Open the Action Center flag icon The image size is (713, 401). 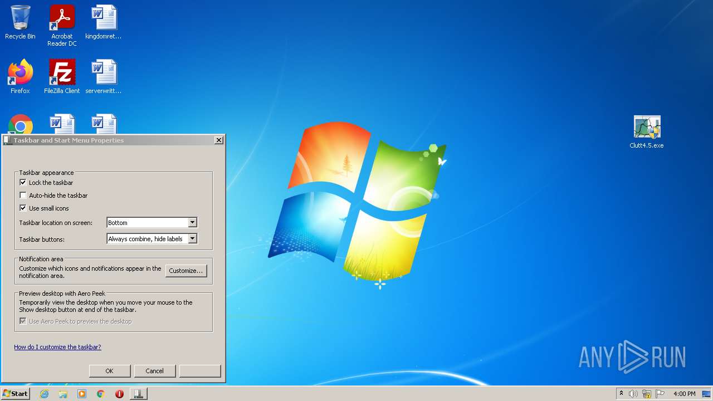click(x=660, y=394)
